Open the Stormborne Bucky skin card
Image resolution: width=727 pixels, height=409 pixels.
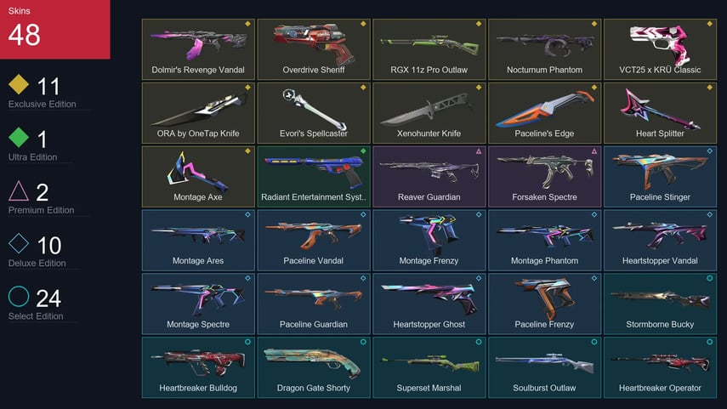(660, 304)
